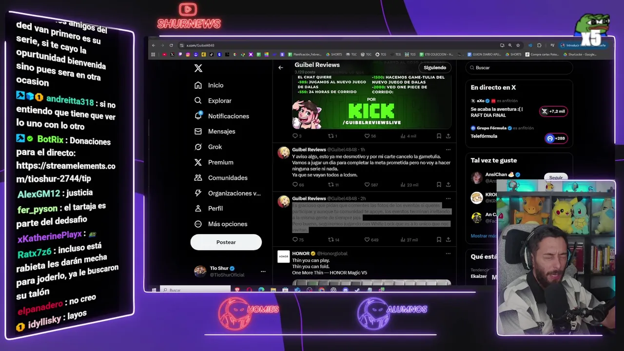Open the ETB COLECCION bookmark

[x=437, y=55]
